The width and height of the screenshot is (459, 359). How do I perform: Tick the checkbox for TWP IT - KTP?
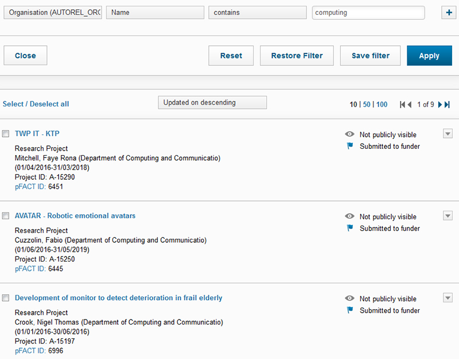point(6,134)
